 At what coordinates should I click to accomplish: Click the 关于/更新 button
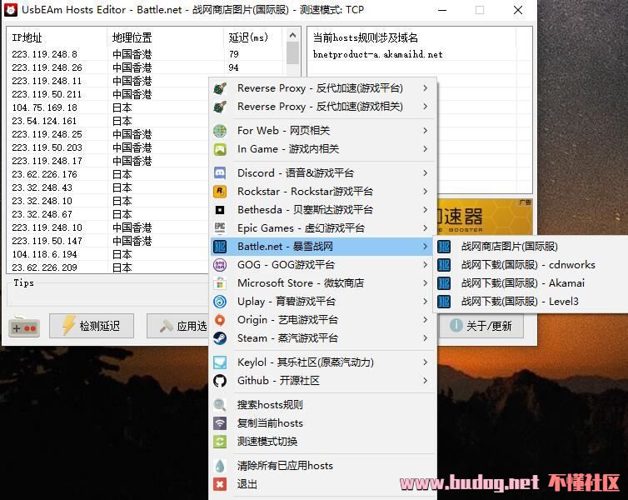click(x=481, y=326)
